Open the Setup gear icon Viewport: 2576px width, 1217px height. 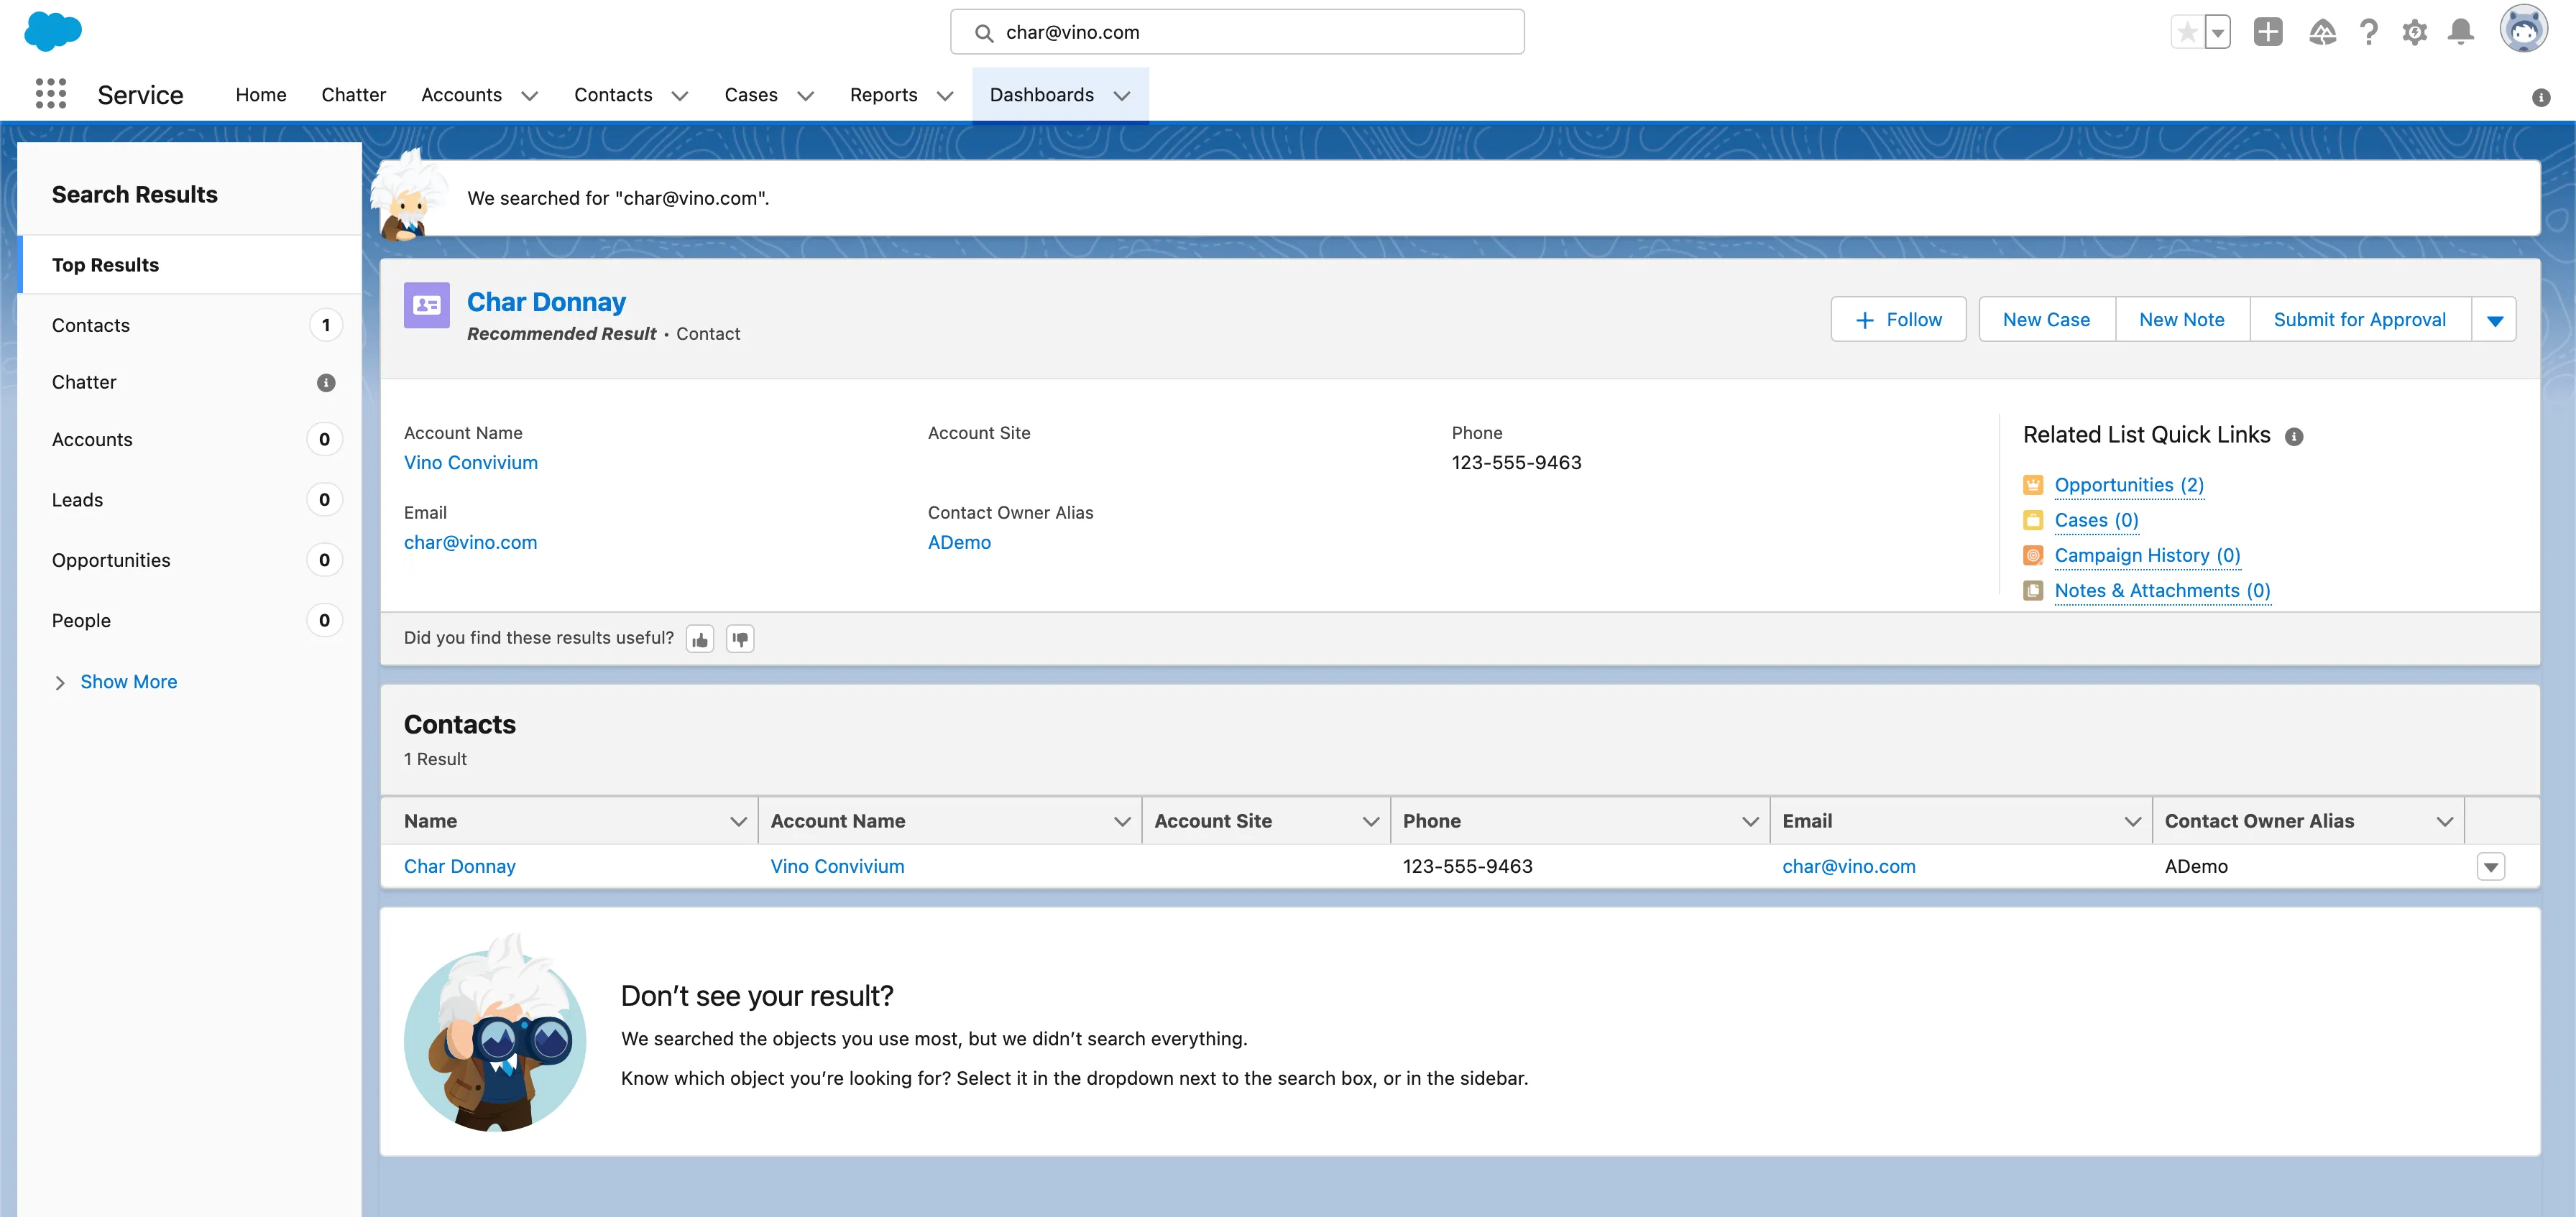point(2414,32)
